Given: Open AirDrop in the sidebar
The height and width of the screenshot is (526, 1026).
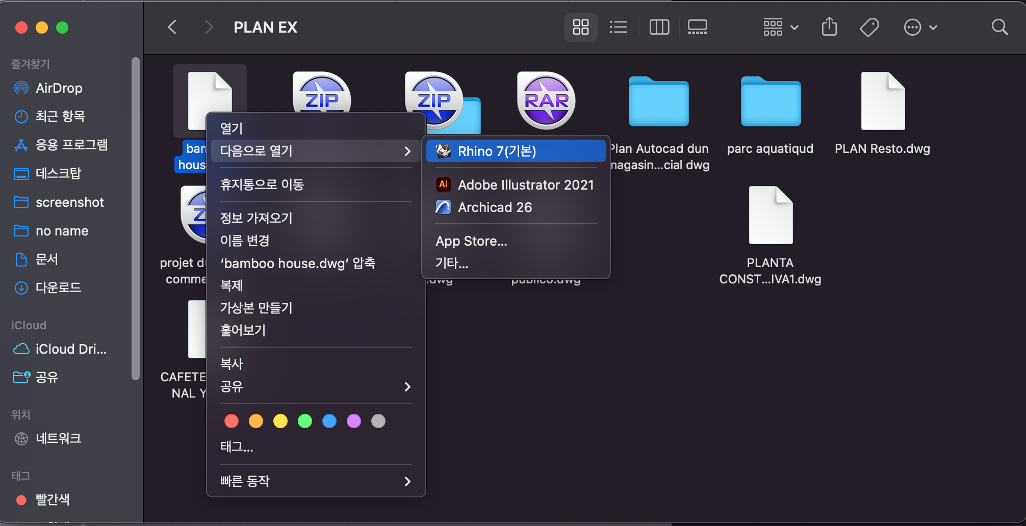Looking at the screenshot, I should pyautogui.click(x=59, y=88).
